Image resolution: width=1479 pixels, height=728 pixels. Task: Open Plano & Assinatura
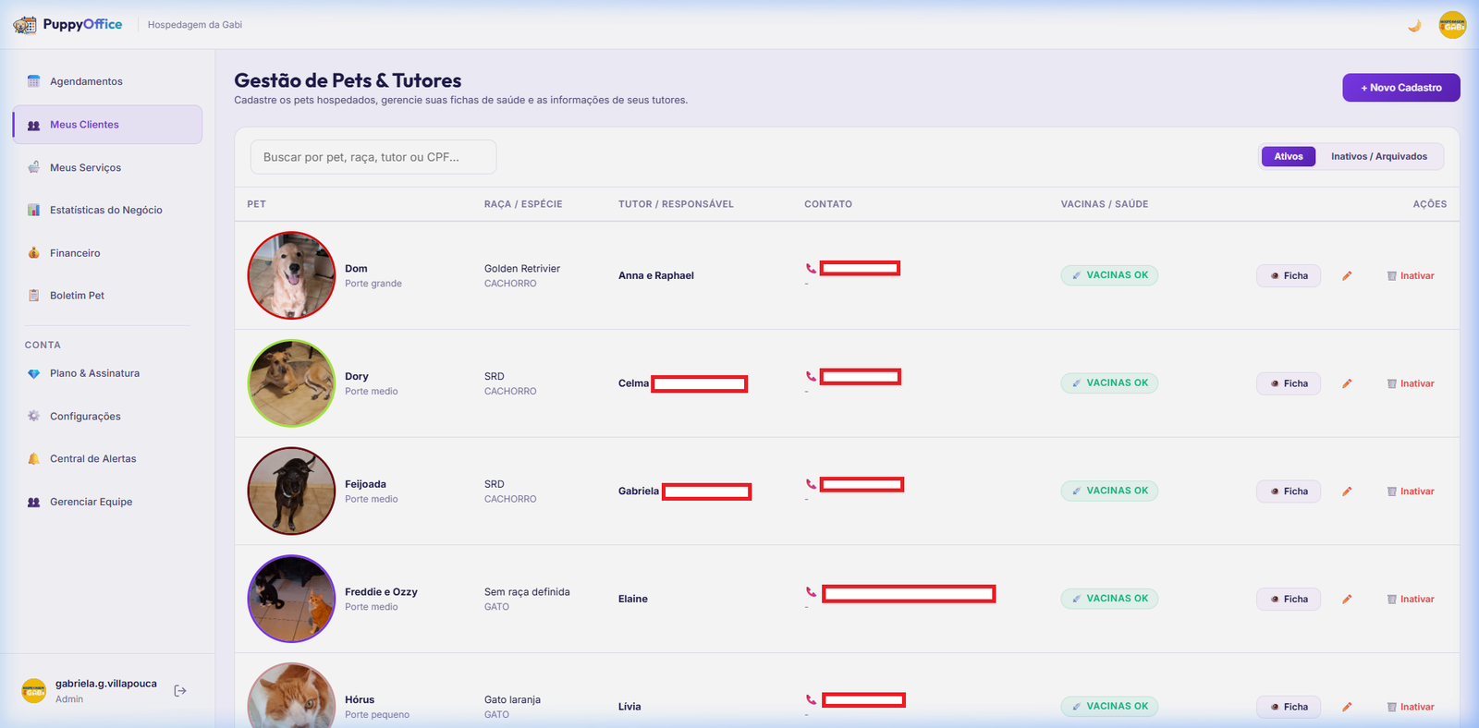pos(107,373)
